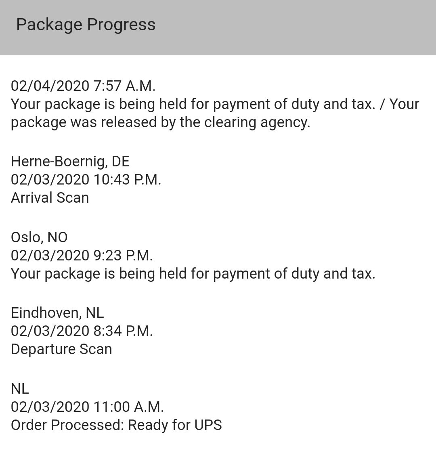Click the Package Progress header title
The height and width of the screenshot is (472, 436).
[x=86, y=25]
